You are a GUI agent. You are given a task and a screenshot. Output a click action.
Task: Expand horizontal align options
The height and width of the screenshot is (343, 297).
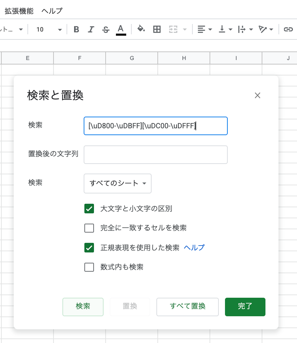tap(205, 29)
